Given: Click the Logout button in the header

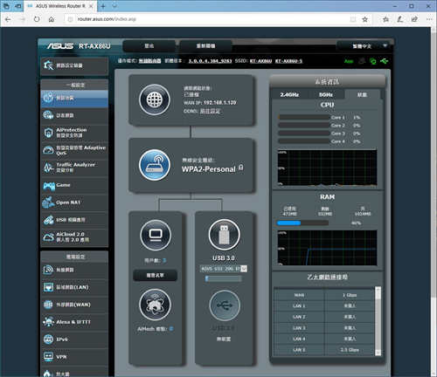Looking at the screenshot, I should click(x=149, y=46).
